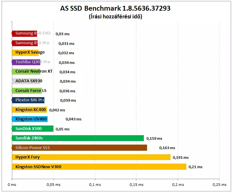Select the Plextor M6 Pro bar

coord(28,100)
